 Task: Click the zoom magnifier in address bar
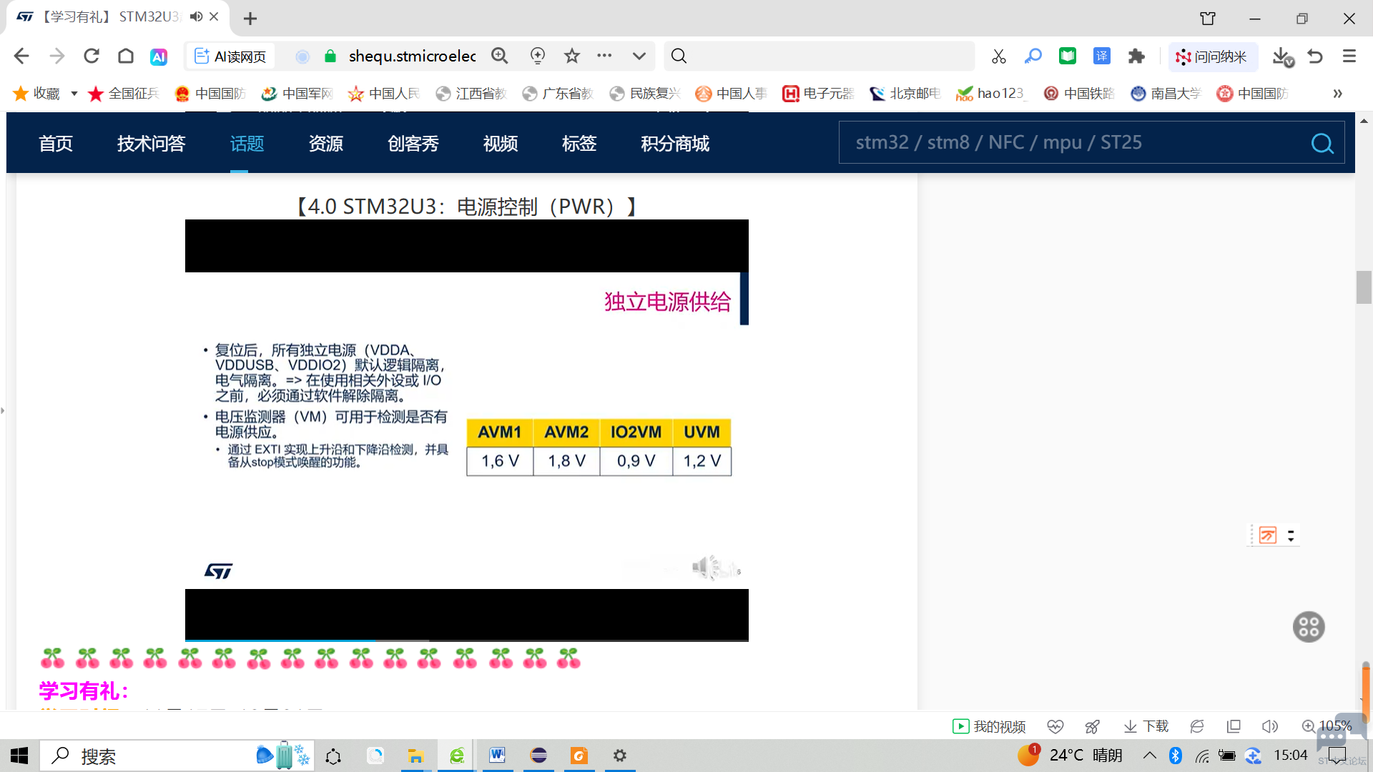tap(500, 56)
